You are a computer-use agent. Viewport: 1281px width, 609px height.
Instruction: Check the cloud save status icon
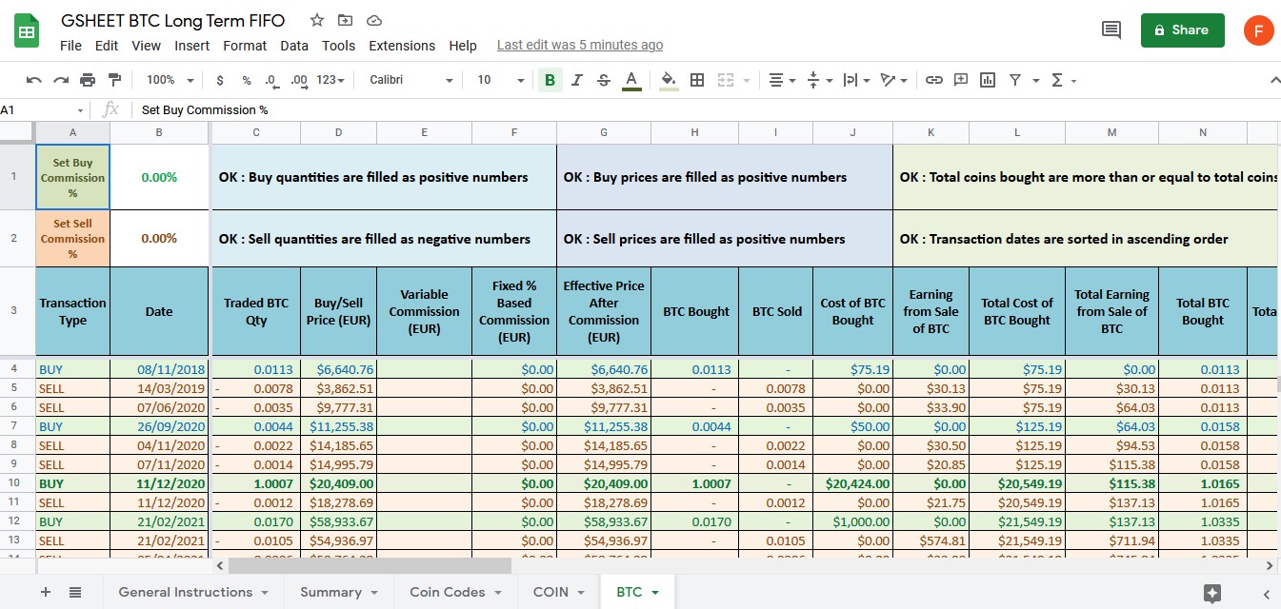coord(374,20)
